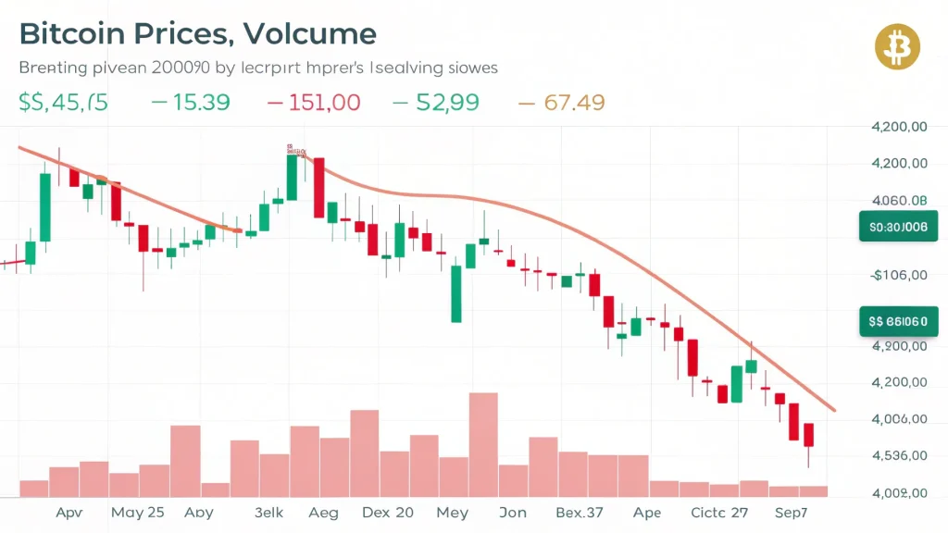Click the Jon date label
Screen dimensions: 948x533
[512, 512]
